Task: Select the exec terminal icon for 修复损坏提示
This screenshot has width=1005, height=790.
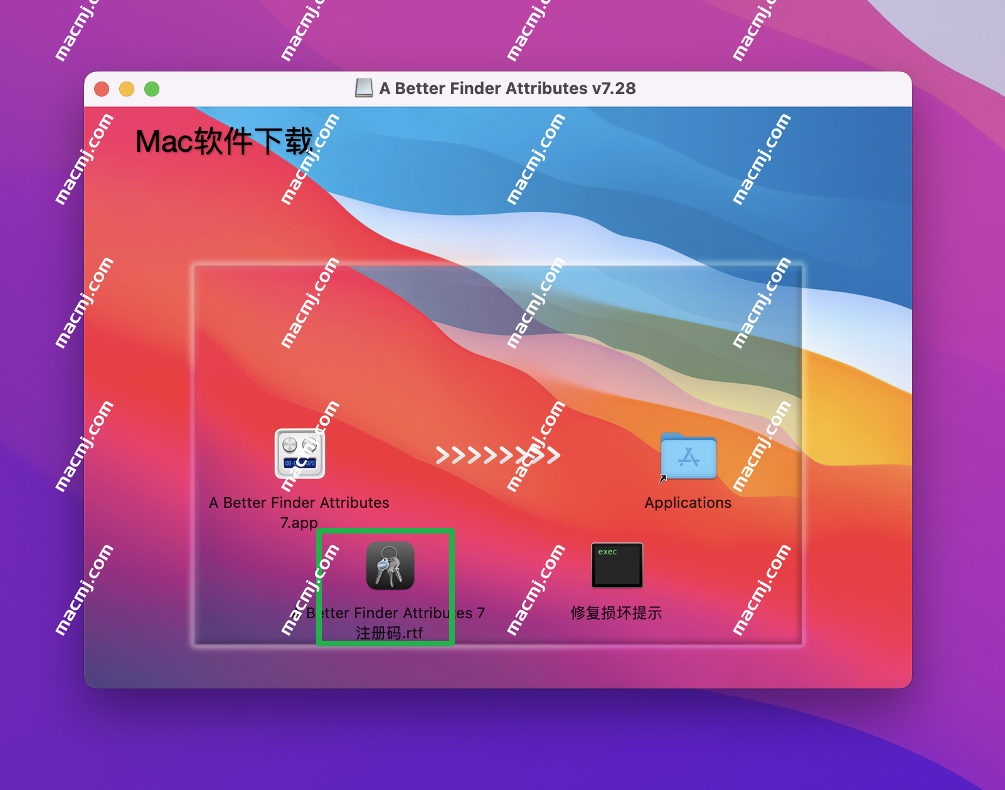Action: [x=617, y=565]
